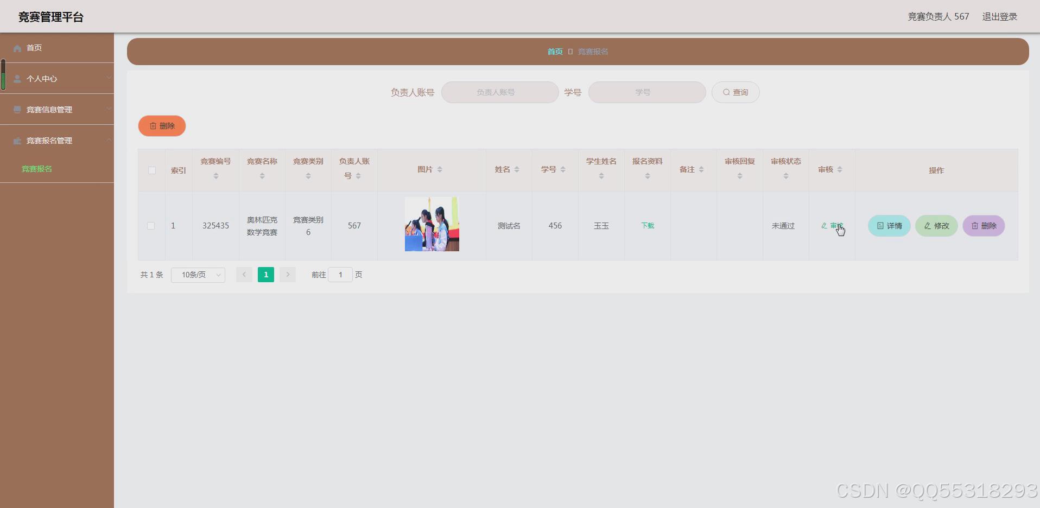Click the 删除 trash icon button

(154, 125)
